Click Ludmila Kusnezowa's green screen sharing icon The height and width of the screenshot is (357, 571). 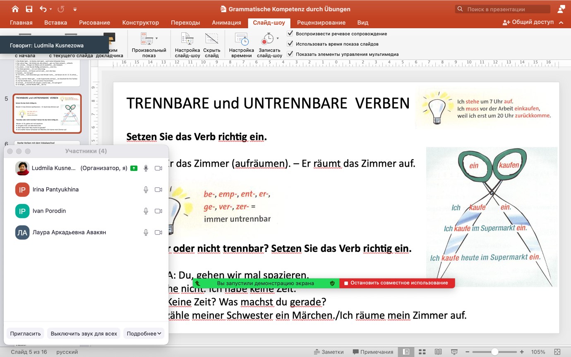point(134,168)
